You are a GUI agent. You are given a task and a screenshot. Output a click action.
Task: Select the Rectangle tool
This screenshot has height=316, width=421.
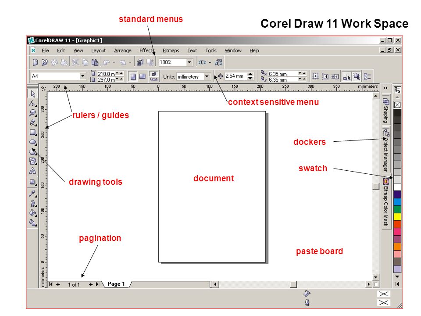point(33,132)
